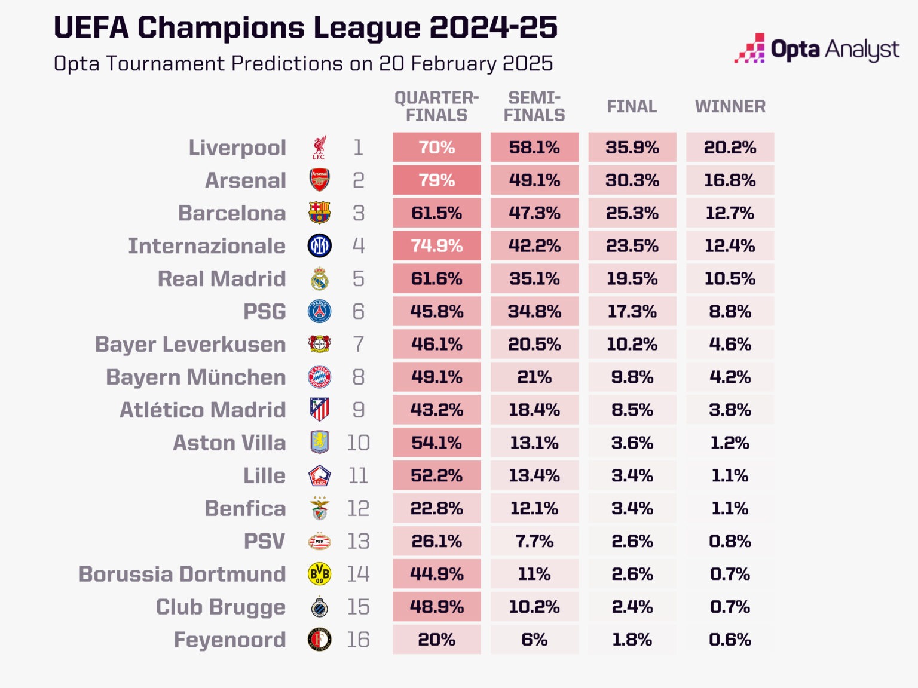Click the Bayer Leverkusen team name

click(x=190, y=345)
